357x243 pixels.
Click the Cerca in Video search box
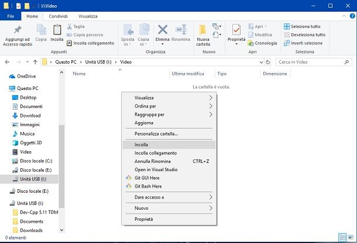pyautogui.click(x=314, y=62)
